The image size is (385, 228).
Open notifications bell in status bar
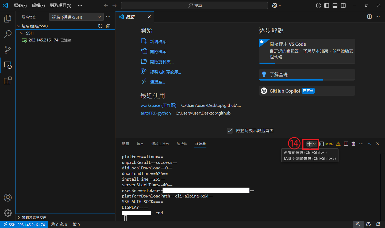378,225
